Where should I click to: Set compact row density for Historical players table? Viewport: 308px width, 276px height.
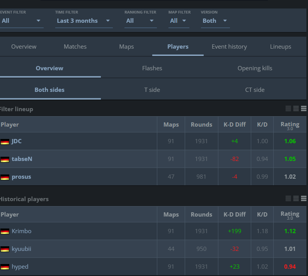click(x=288, y=198)
